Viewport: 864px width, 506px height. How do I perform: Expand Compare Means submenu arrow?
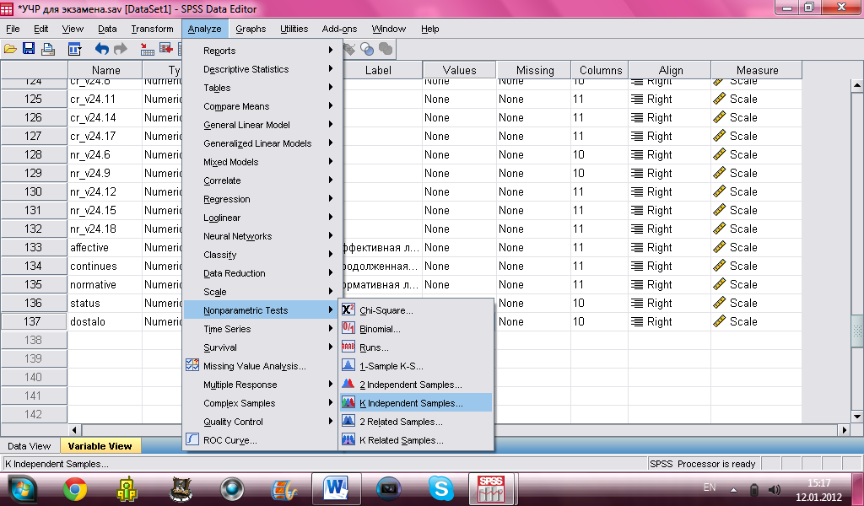coord(331,105)
